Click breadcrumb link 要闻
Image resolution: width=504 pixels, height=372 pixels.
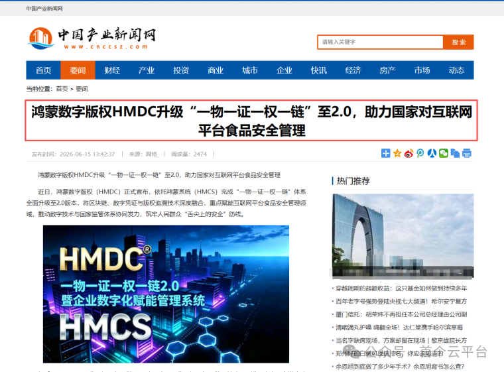click(x=82, y=89)
